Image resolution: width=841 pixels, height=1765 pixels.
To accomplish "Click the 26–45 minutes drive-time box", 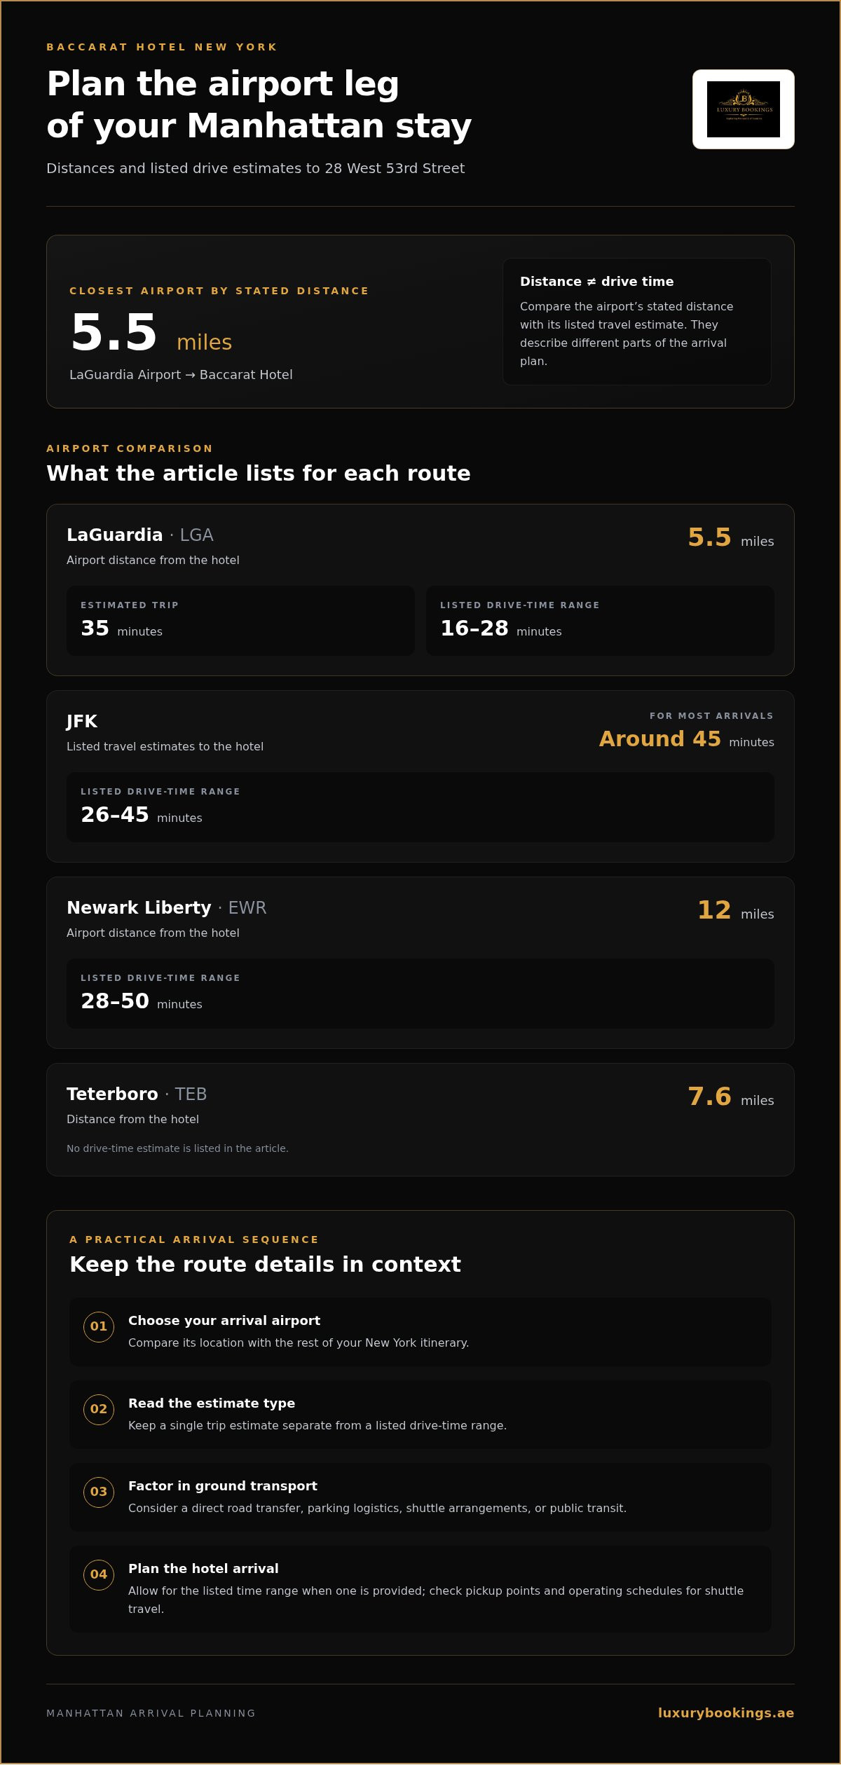I will coord(420,807).
